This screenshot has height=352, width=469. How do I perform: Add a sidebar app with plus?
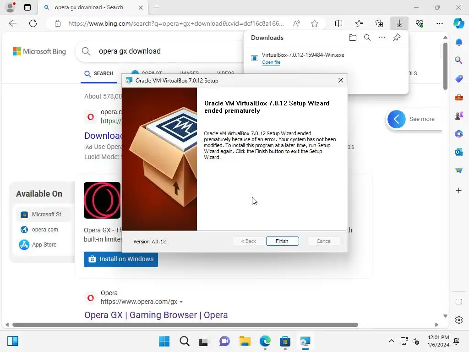(x=459, y=190)
